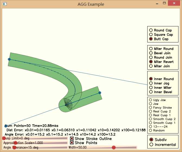The height and width of the screenshot is (152, 182).
Task: Select the Round Cap option
Action: point(160,30)
